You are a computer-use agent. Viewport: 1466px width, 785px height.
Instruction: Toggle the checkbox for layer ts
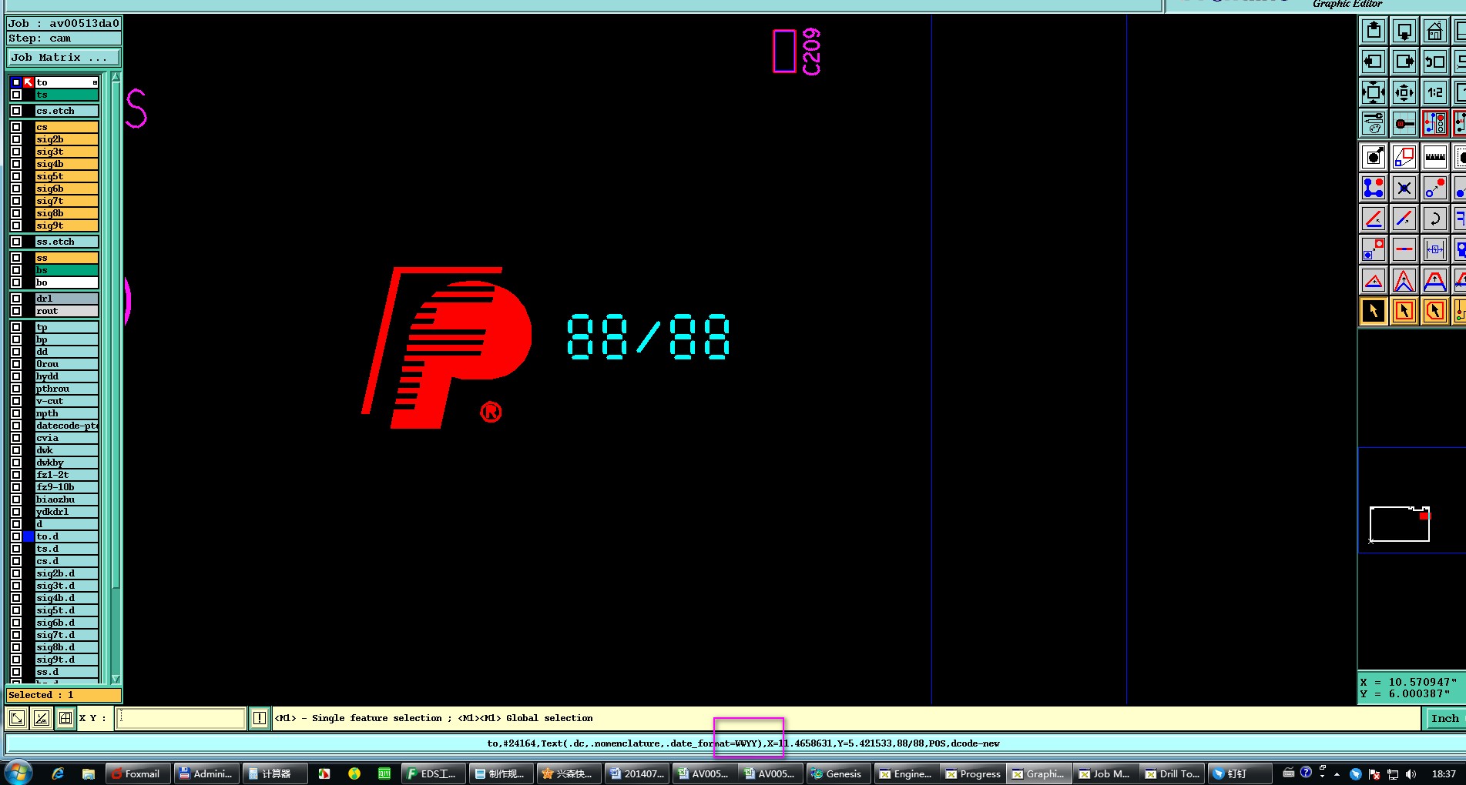[16, 95]
